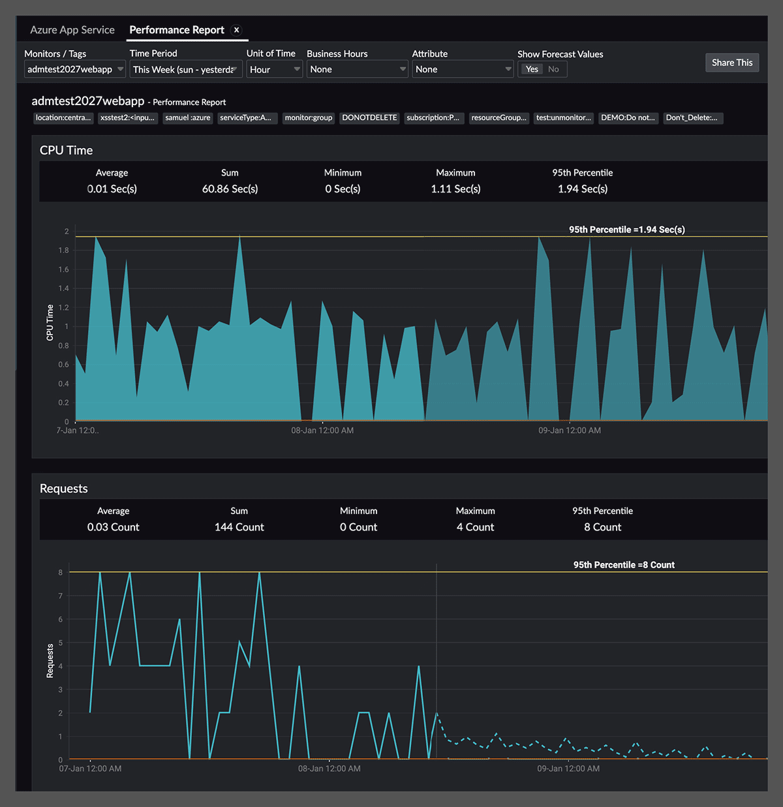Screen dimensions: 783x807
Task: Expand the Time Period selector
Action: point(185,69)
